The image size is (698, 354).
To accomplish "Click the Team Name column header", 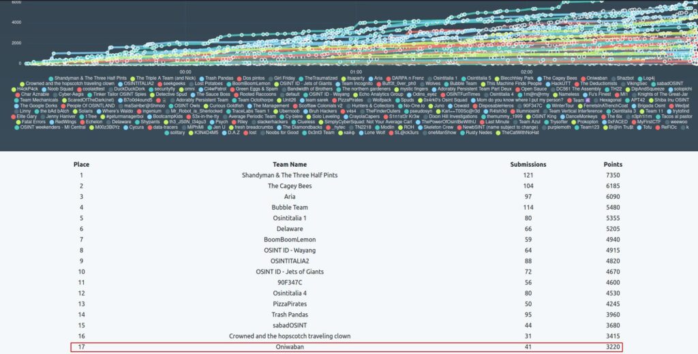I will tap(289, 164).
